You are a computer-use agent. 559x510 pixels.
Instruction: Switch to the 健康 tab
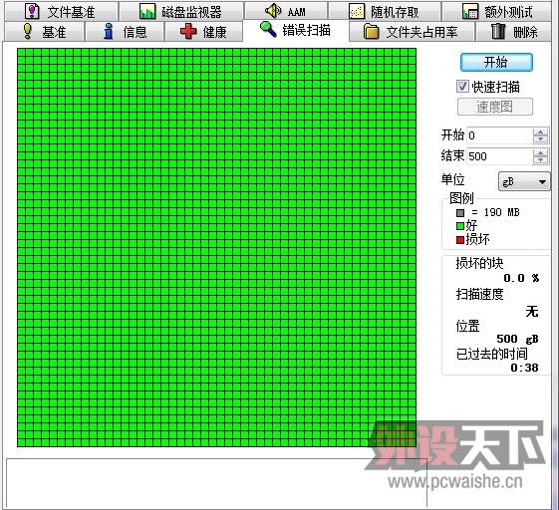point(204,32)
